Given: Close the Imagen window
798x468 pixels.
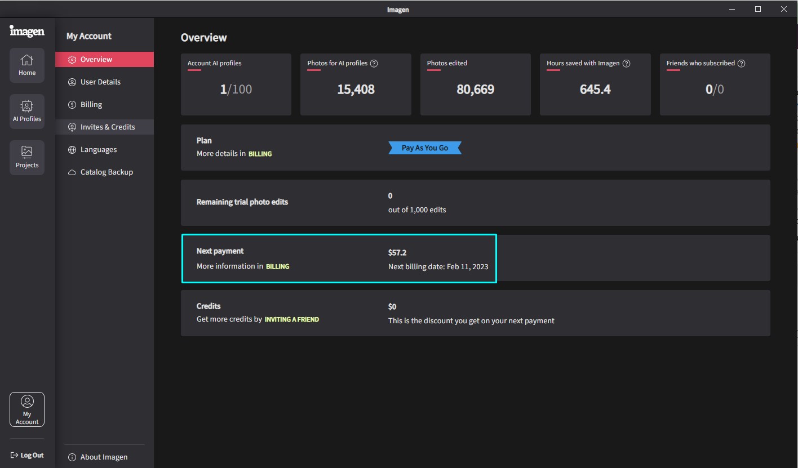Looking at the screenshot, I should (x=784, y=9).
